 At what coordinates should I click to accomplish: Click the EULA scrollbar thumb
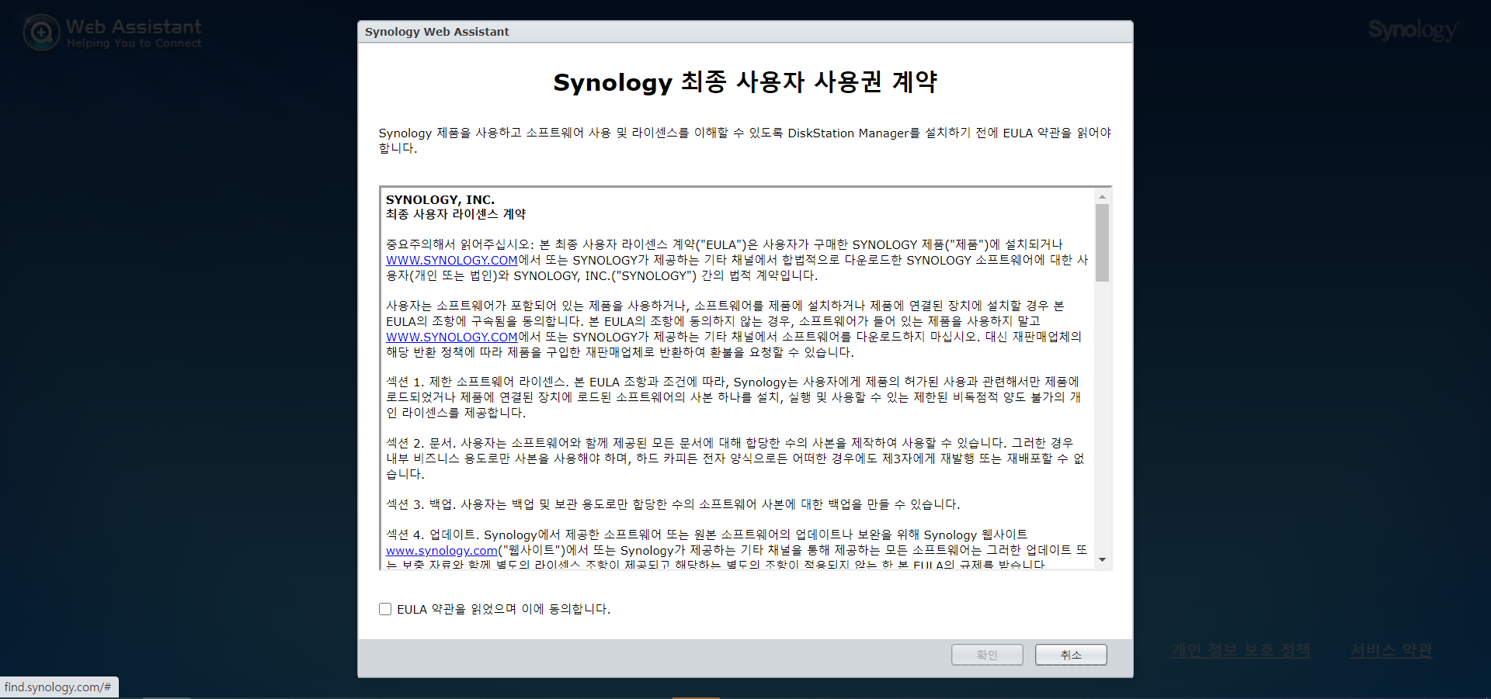(x=1102, y=243)
